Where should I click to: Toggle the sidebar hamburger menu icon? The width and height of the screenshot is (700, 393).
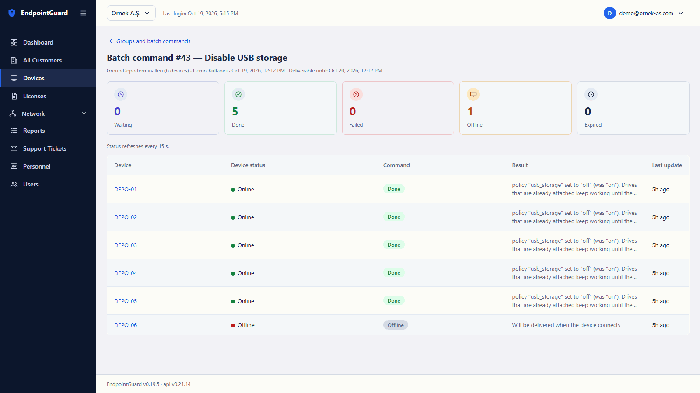click(x=83, y=13)
